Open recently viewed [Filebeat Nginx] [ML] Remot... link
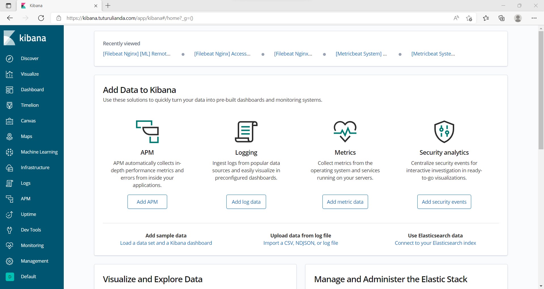Viewport: 544px width, 289px height. 137,54
